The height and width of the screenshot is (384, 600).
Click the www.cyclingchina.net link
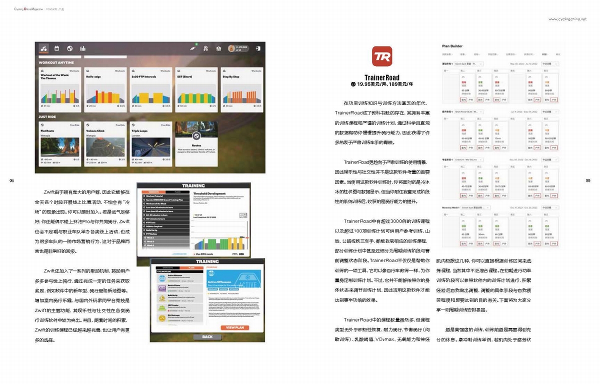(x=567, y=19)
